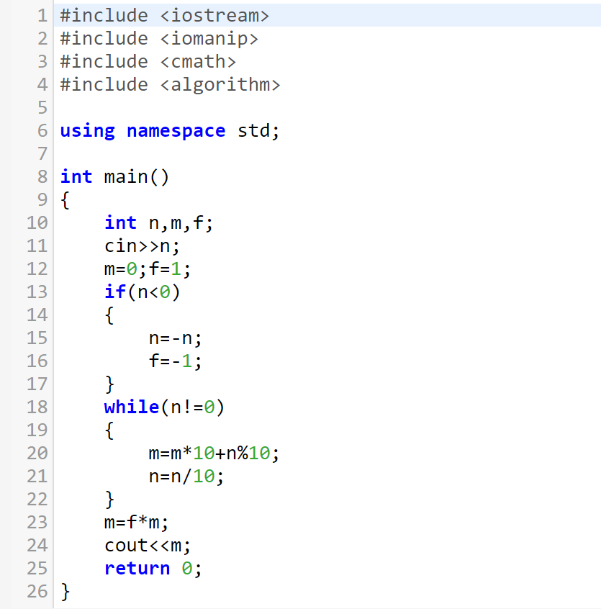
Task: Click the opening brace on line 14
Action: coord(109,315)
